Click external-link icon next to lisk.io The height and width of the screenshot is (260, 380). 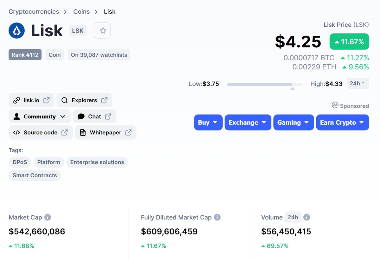point(46,100)
